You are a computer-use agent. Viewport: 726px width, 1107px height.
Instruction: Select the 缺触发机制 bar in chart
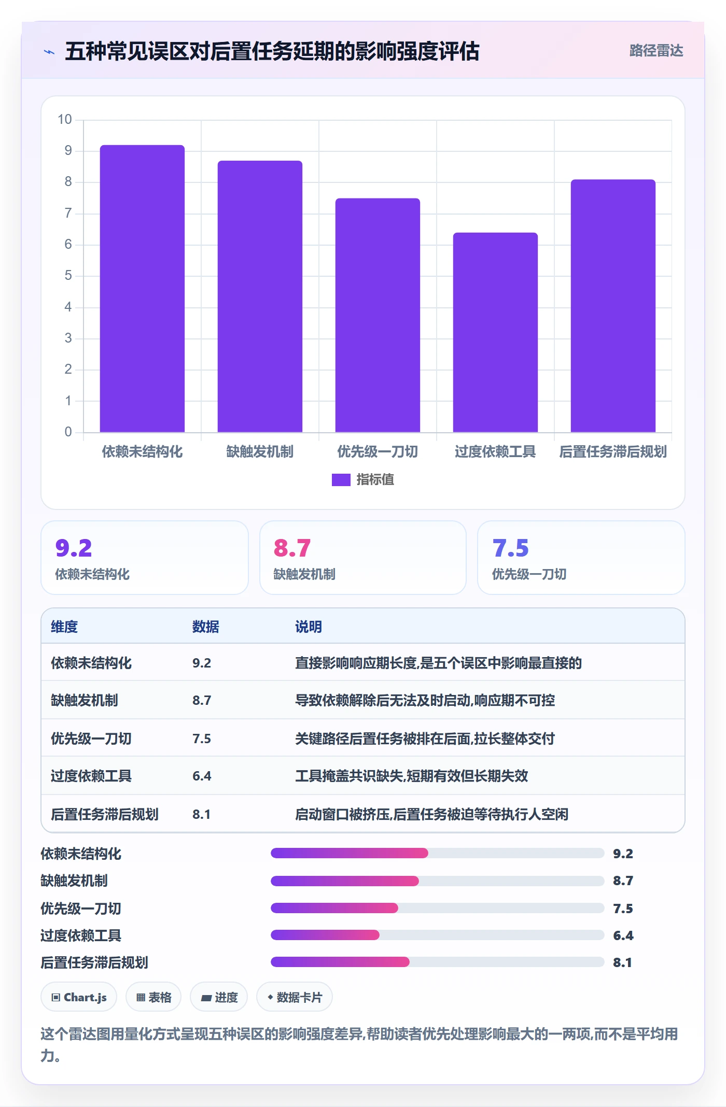[260, 296]
